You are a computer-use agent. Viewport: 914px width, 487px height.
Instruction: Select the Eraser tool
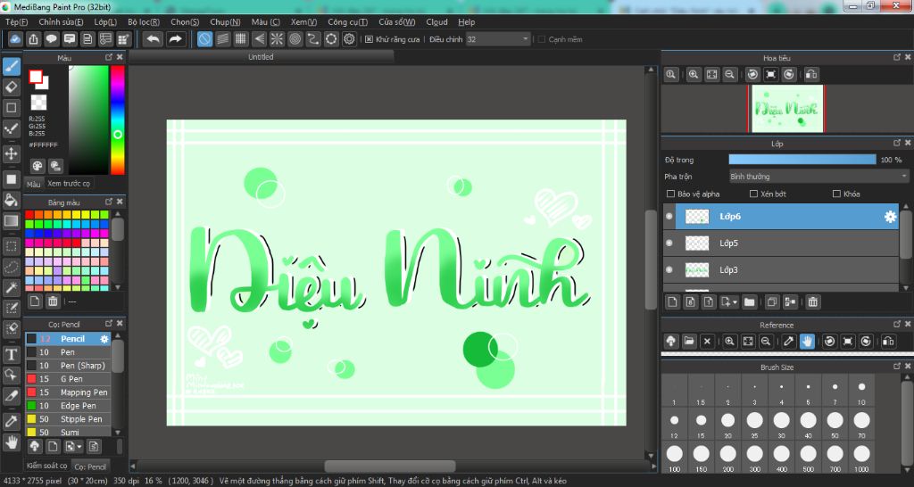[x=11, y=87]
